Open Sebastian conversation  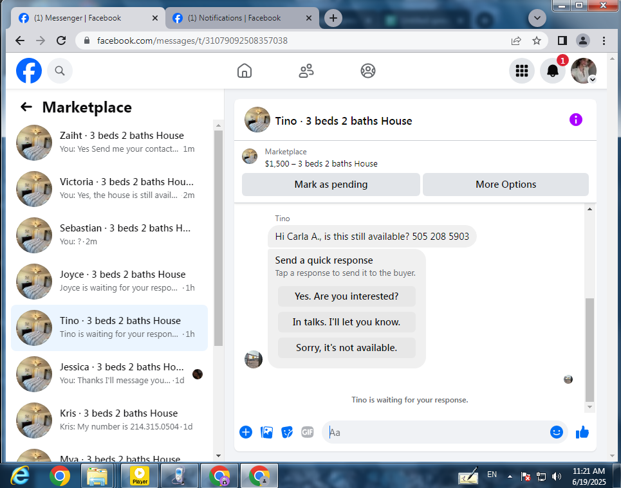pyautogui.click(x=109, y=235)
